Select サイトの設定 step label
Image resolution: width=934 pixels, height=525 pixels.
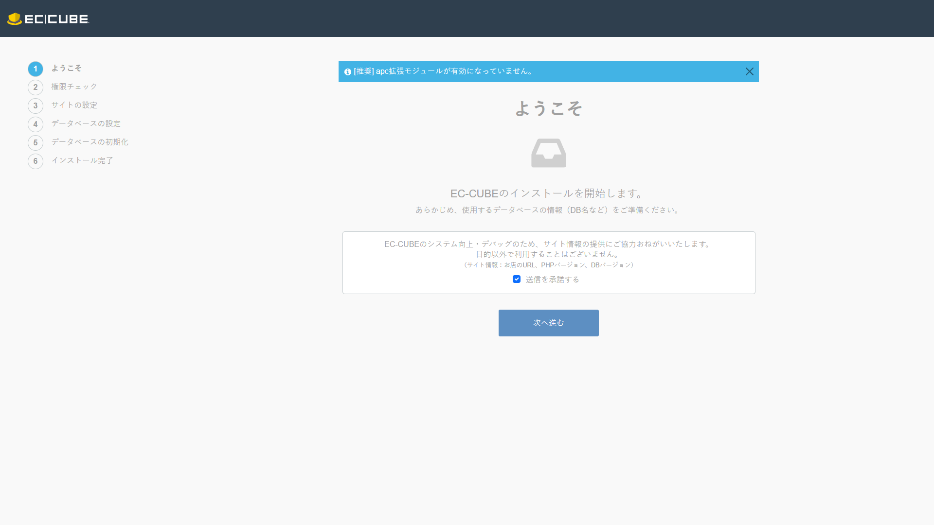[x=74, y=105]
